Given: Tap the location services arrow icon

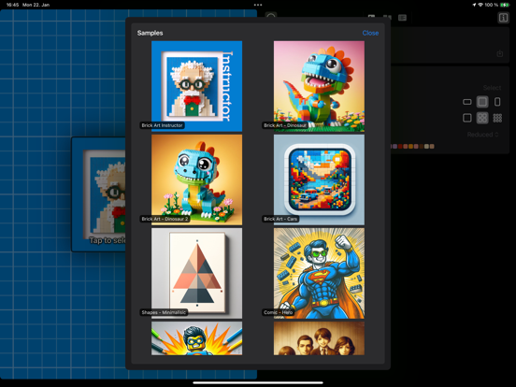Looking at the screenshot, I should [475, 5].
